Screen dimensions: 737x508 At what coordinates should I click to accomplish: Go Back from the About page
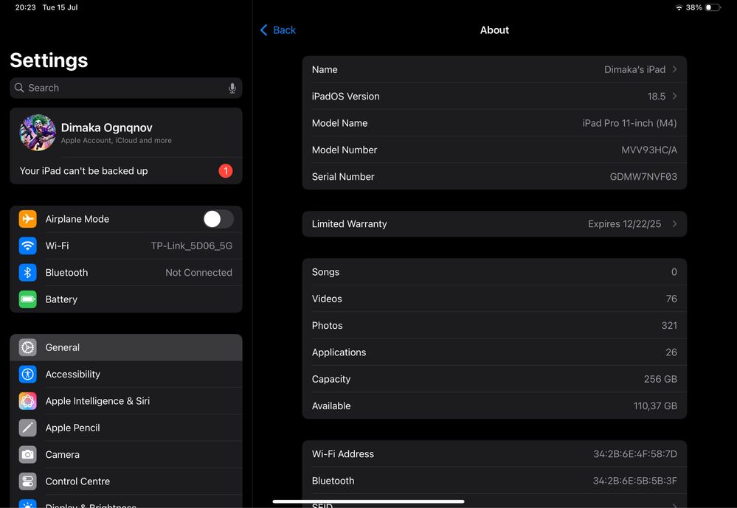pos(278,30)
